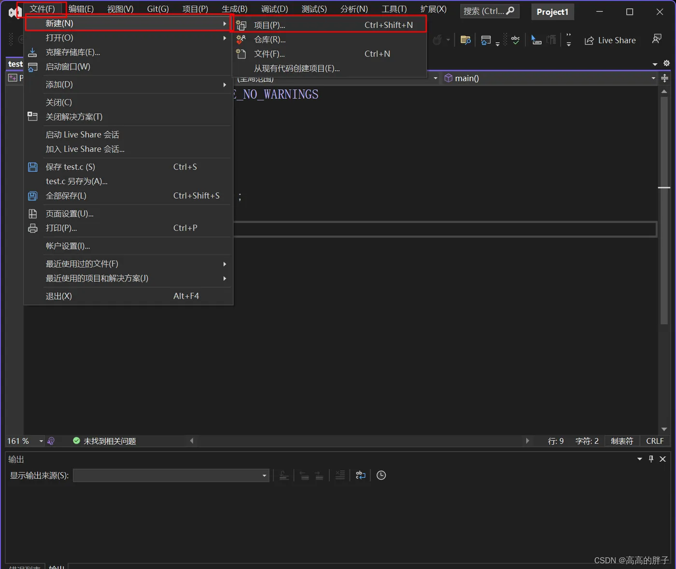The height and width of the screenshot is (569, 676).
Task: Click the start window icon beside 启动窗口
Action: pyautogui.click(x=32, y=67)
